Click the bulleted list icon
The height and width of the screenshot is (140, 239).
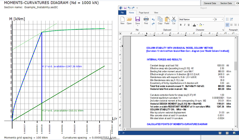click(x=227, y=19)
